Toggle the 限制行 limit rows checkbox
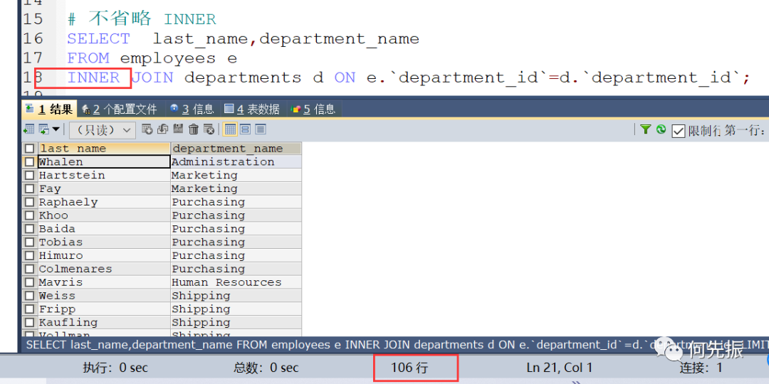 coord(679,131)
